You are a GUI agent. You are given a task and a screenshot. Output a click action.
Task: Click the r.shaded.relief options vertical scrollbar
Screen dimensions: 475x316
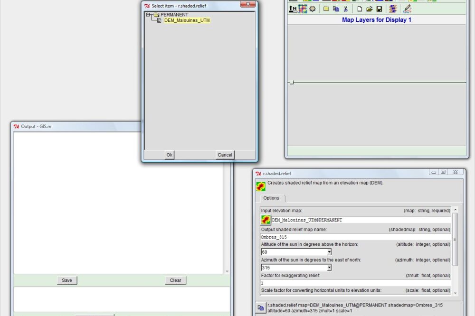coord(455,240)
